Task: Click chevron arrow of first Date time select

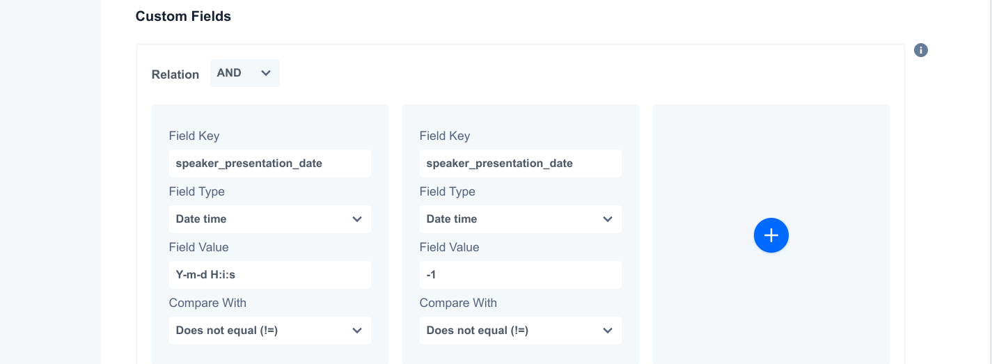Action: (357, 219)
